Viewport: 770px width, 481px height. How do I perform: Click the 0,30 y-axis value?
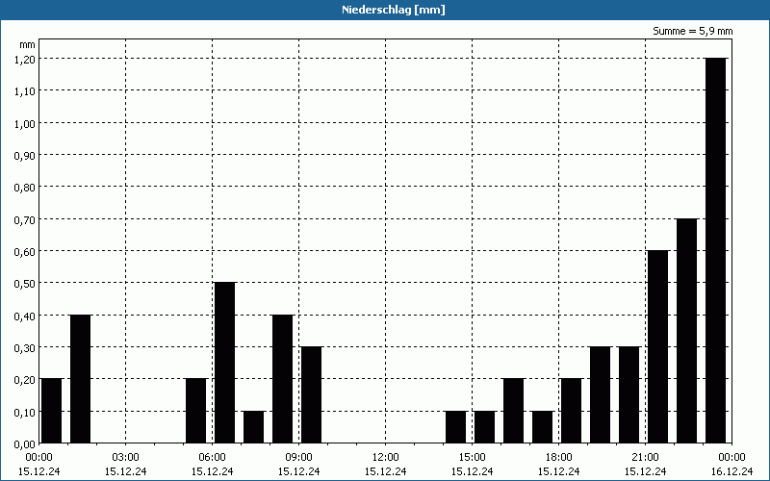point(24,347)
